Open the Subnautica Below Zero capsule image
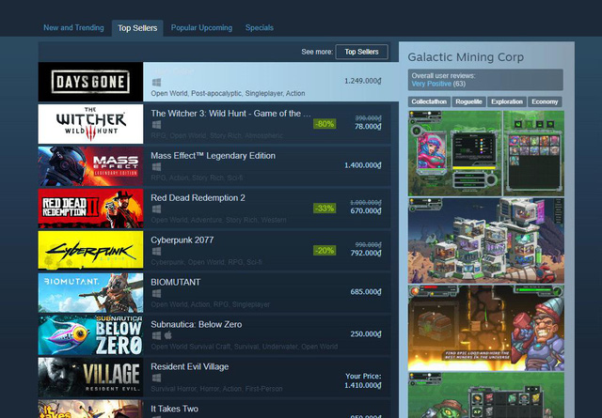Image resolution: width=602 pixels, height=418 pixels. click(90, 334)
